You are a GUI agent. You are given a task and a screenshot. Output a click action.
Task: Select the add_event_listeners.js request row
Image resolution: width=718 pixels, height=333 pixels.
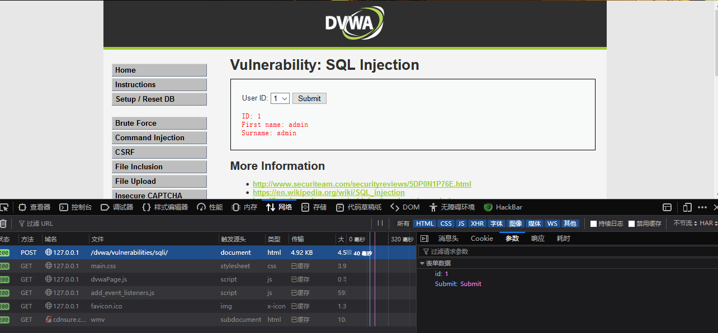(207, 293)
